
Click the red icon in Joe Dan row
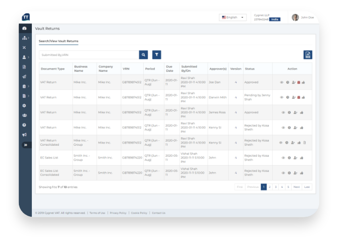(299, 82)
